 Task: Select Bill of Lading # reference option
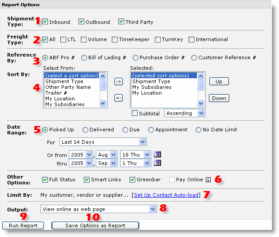click(84, 58)
